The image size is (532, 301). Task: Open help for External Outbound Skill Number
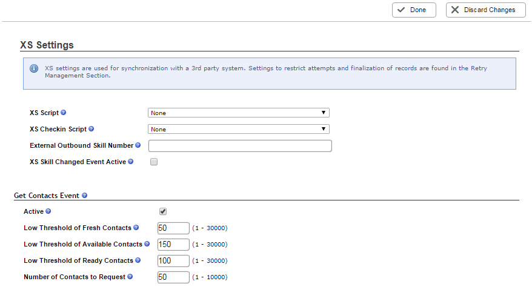(x=138, y=145)
